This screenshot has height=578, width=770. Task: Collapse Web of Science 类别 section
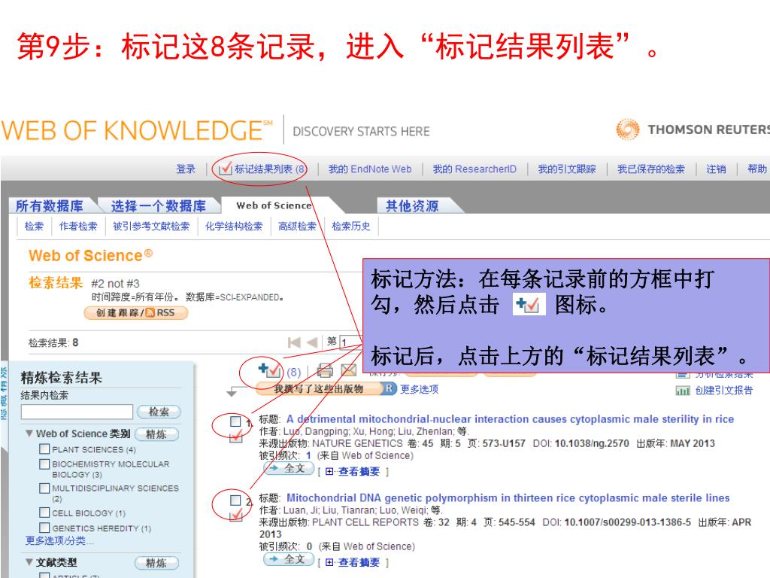[29, 433]
